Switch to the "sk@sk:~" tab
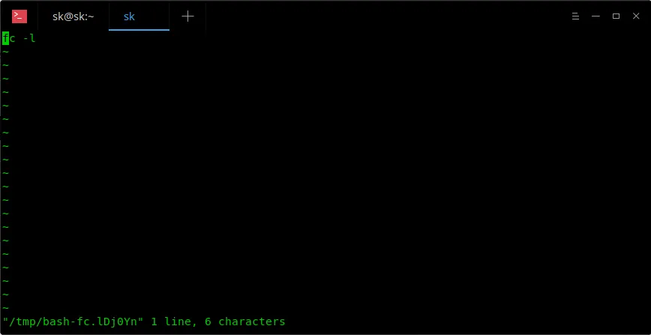Screen dimensions: 651x335 (x=73, y=16)
